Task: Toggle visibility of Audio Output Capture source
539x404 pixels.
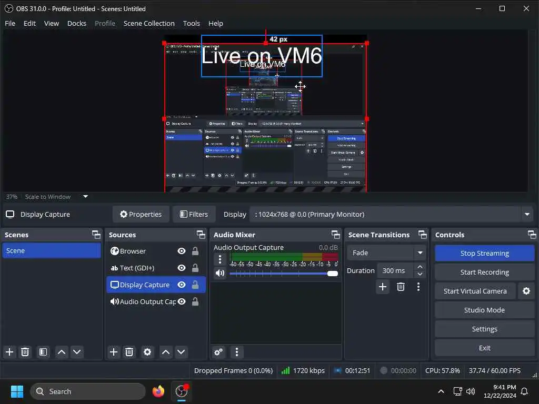Action: [182, 301]
